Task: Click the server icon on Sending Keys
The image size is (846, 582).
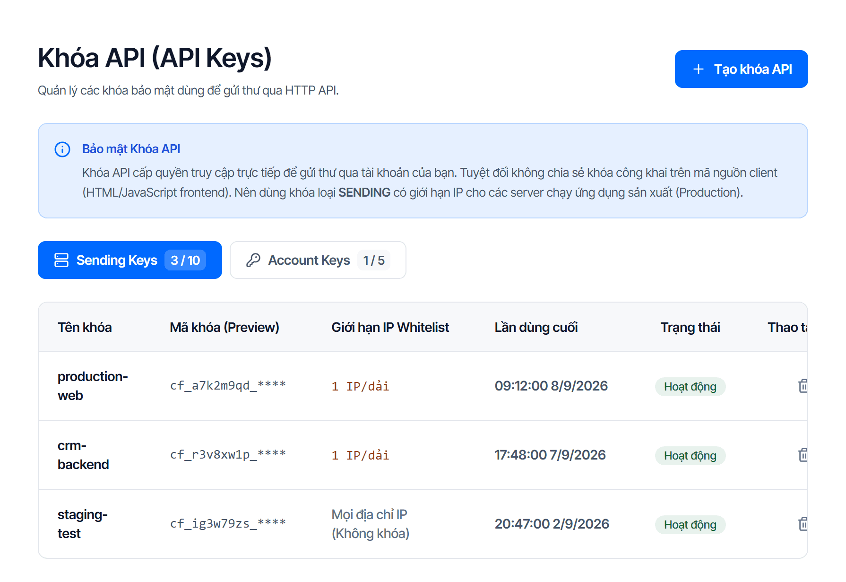Action: click(x=61, y=260)
